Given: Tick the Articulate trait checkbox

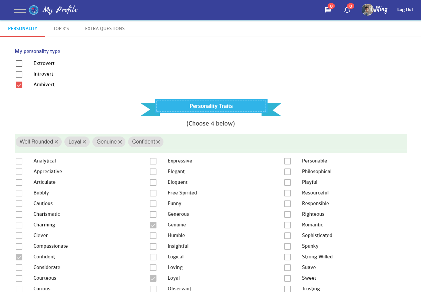Looking at the screenshot, I should click(19, 182).
